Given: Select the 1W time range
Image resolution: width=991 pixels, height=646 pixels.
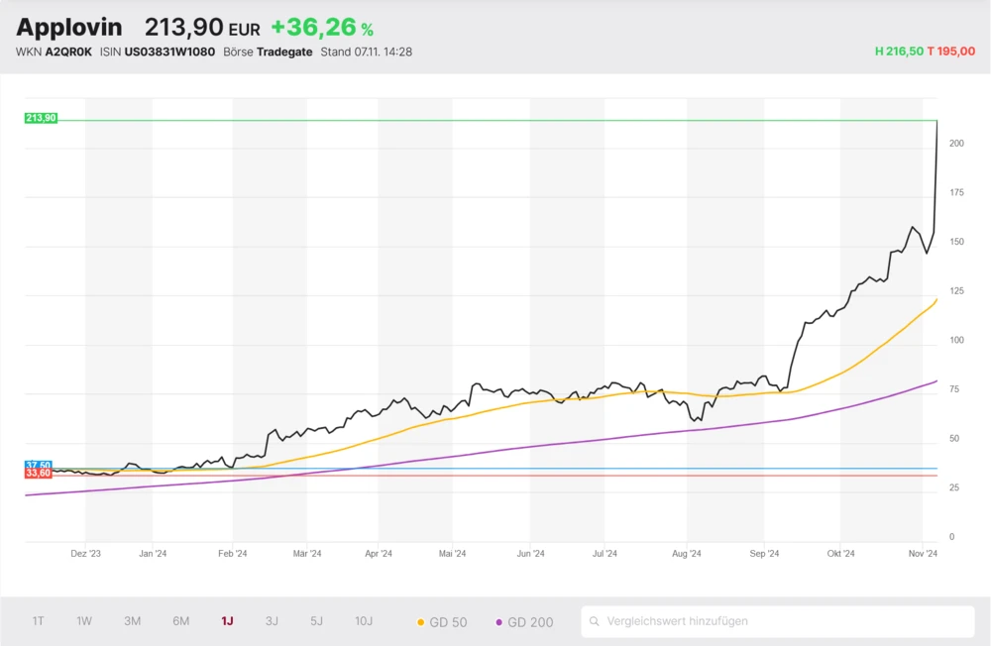Looking at the screenshot, I should [84, 621].
